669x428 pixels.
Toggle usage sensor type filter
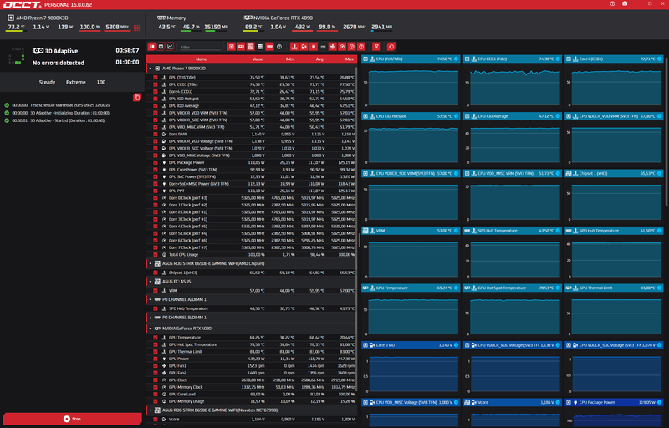tap(351, 47)
